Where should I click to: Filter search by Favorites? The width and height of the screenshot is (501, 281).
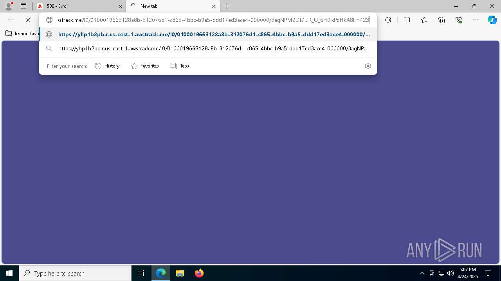point(145,66)
